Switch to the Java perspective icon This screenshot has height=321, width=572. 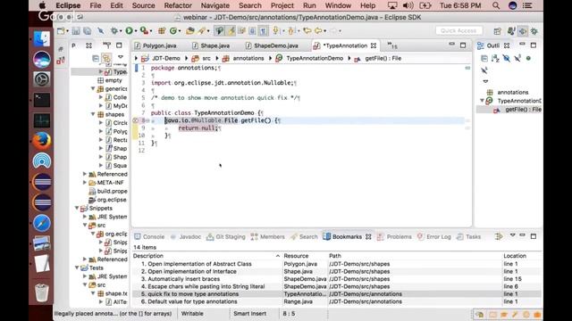pos(511,31)
